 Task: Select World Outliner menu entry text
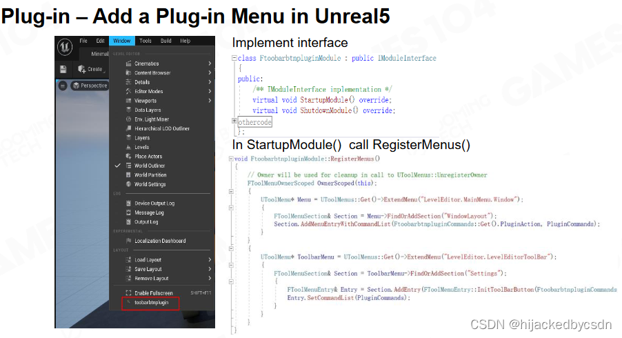pos(150,166)
